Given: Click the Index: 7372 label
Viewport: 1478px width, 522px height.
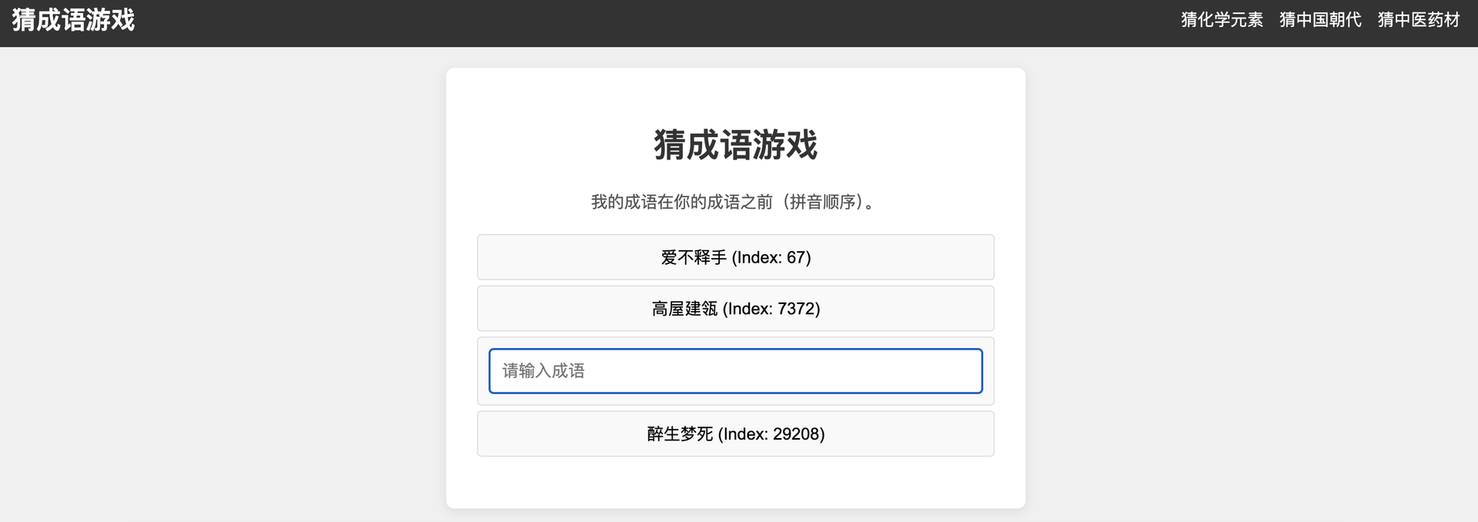Looking at the screenshot, I should (771, 309).
